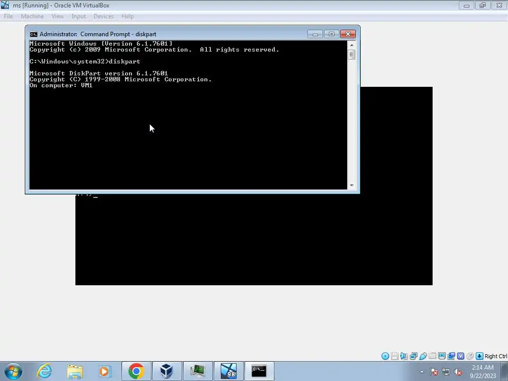The image size is (508, 381).
Task: Open Windows Explorer folder taskbar icon
Action: point(75,371)
